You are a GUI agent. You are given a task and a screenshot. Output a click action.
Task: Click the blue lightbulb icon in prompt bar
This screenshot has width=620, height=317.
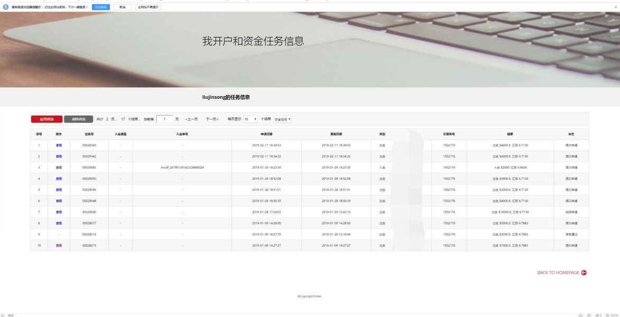point(6,7)
